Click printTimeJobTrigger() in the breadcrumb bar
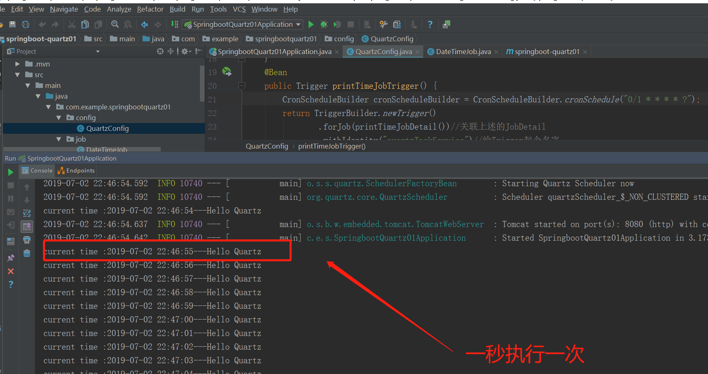The width and height of the screenshot is (708, 374). (331, 146)
